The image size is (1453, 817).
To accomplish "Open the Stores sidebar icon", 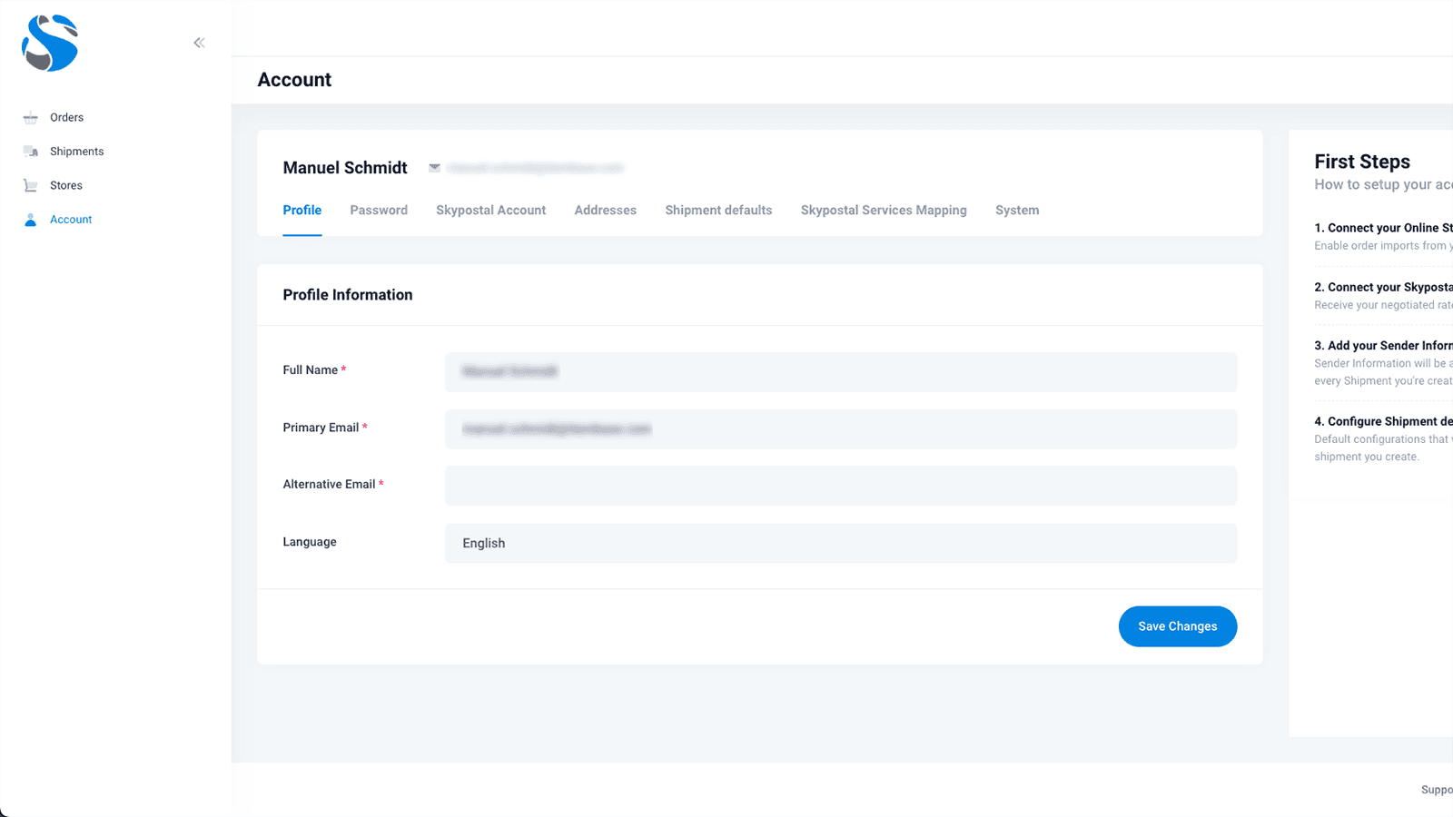I will point(30,185).
